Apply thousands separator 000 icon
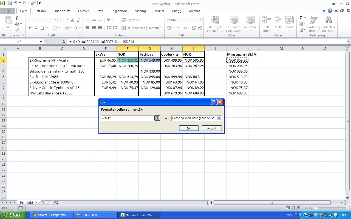The width and height of the screenshot is (351, 219). 185,28
